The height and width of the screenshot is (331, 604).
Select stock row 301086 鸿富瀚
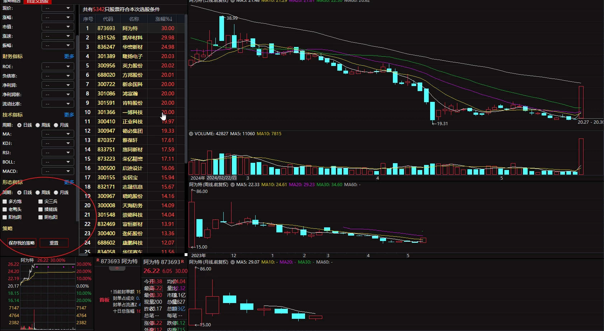click(133, 94)
